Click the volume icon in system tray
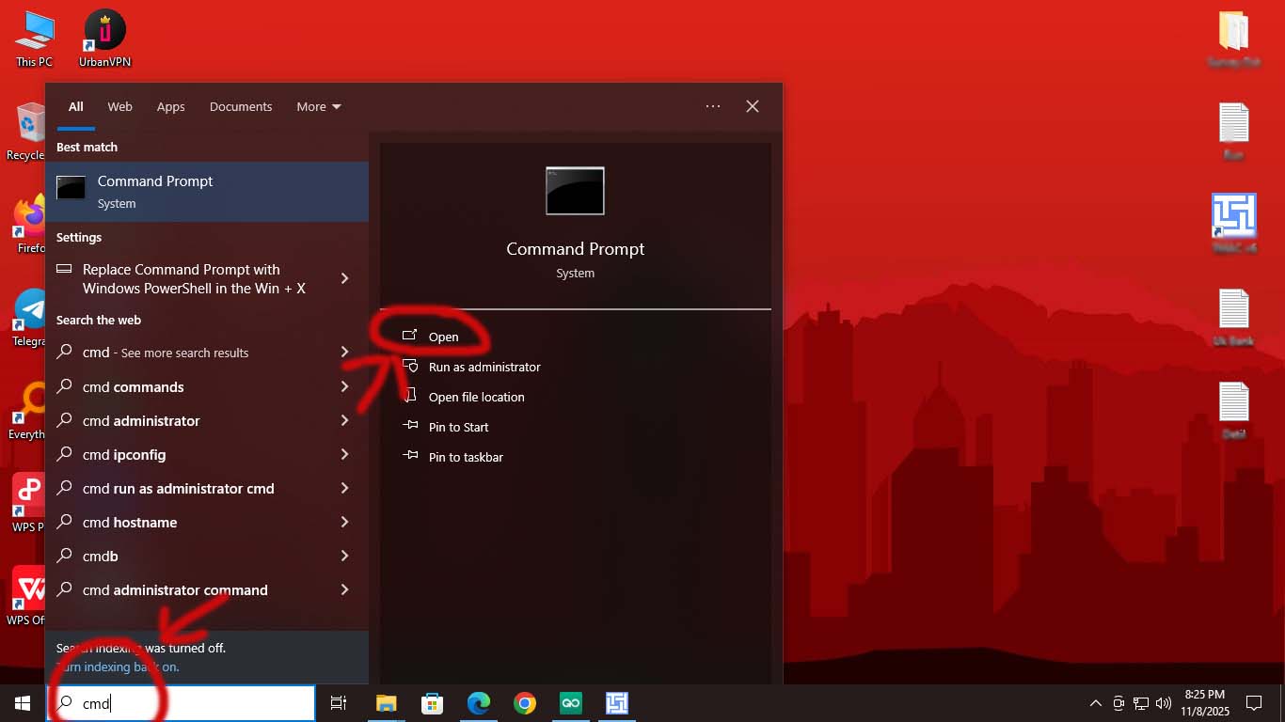 pyautogui.click(x=1164, y=703)
